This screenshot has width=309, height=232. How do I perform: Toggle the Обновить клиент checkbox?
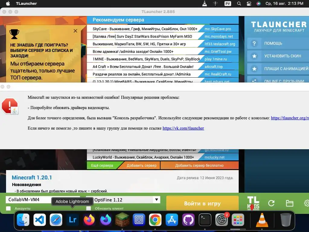[x=89, y=208]
